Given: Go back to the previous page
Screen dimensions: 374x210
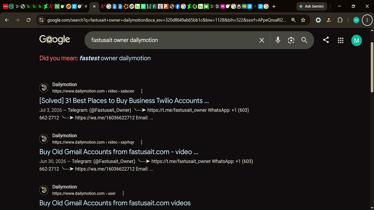Looking at the screenshot, I should (x=7, y=20).
